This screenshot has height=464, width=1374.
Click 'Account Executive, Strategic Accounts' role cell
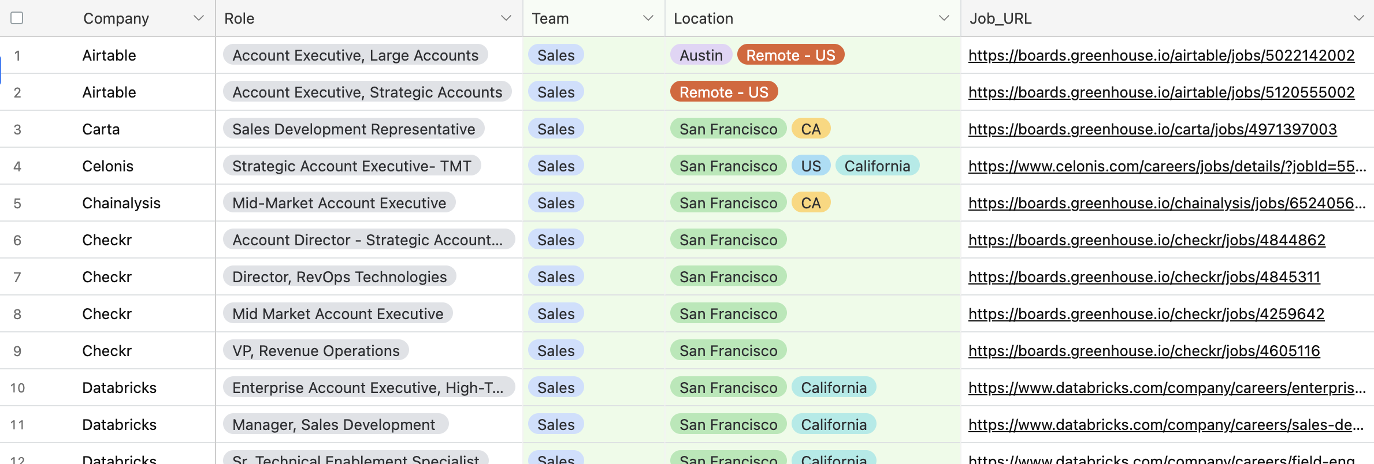pos(367,92)
